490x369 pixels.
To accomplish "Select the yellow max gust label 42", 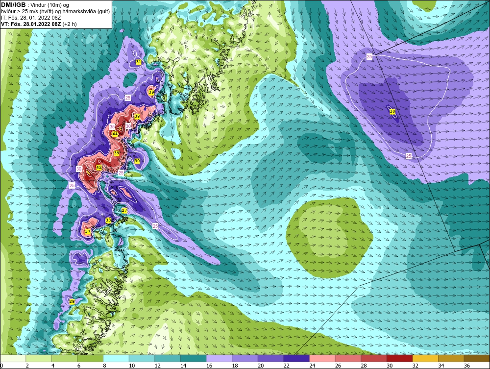I will [x=99, y=168].
